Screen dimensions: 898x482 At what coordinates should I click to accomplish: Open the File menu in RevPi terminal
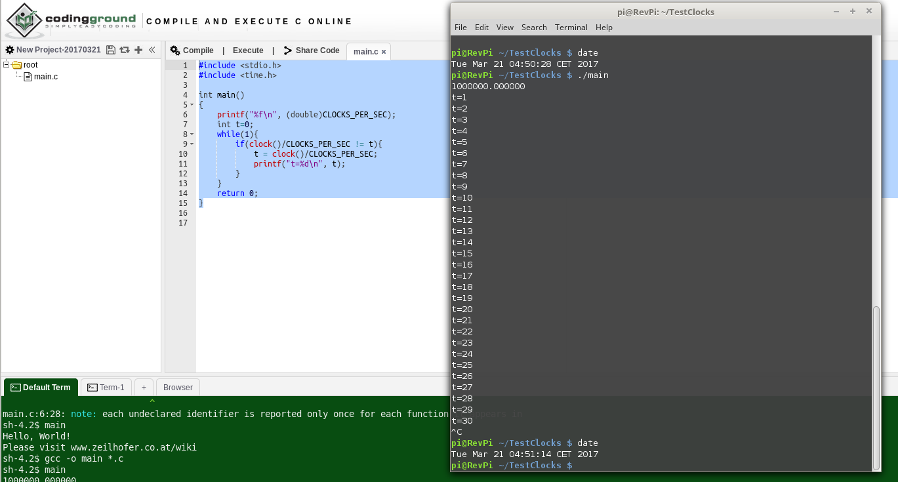coord(460,27)
